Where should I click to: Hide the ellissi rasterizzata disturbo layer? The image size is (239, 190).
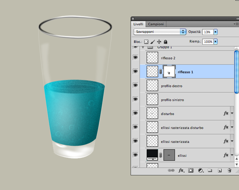coord(135,127)
